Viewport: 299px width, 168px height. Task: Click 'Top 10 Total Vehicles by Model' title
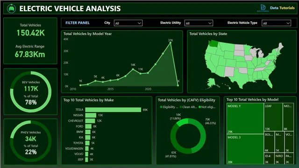coord(252,99)
